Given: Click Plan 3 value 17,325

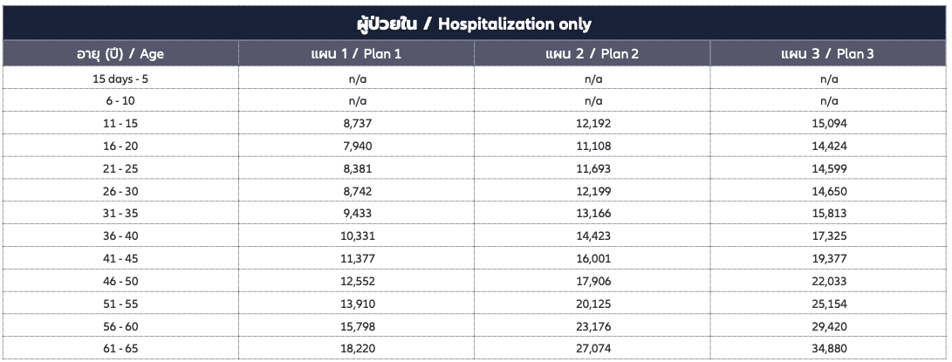Looking at the screenshot, I should tap(828, 236).
